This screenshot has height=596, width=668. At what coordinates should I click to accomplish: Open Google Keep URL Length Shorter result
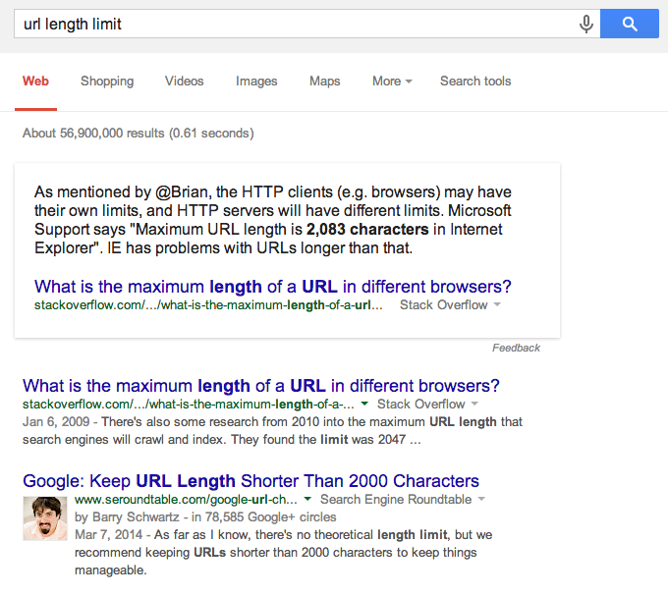(x=250, y=481)
